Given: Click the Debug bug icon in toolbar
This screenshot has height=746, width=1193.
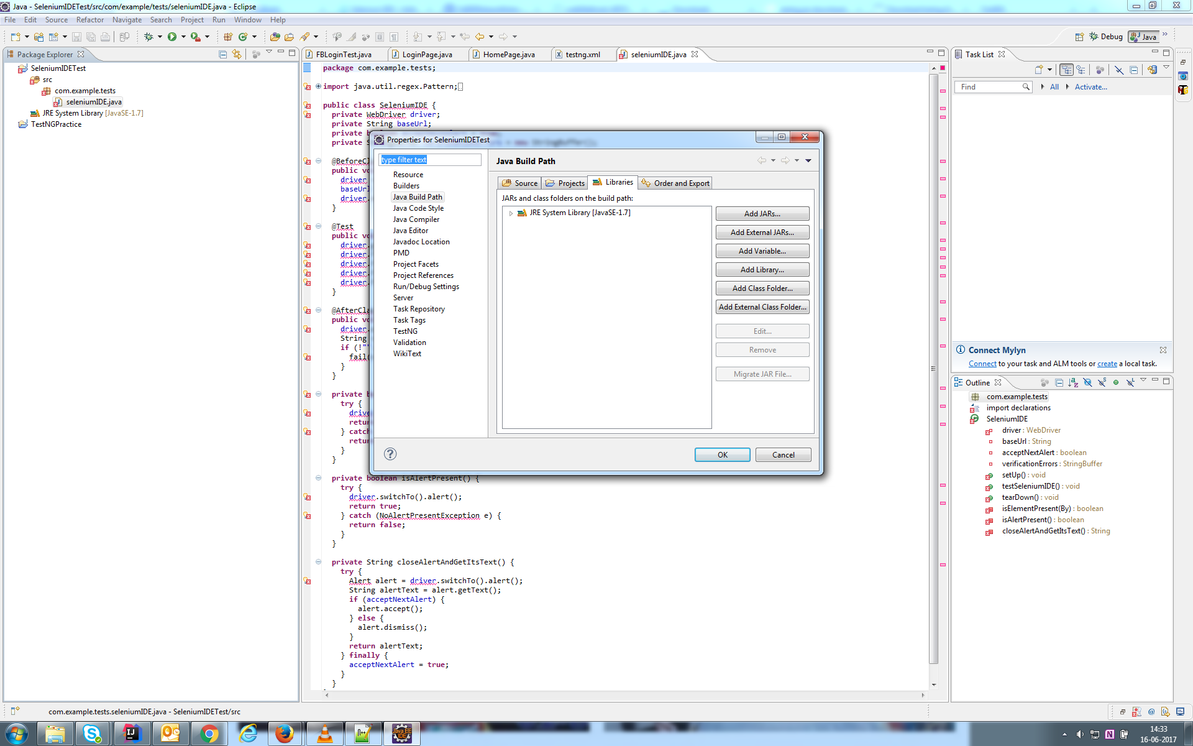Looking at the screenshot, I should [x=149, y=37].
